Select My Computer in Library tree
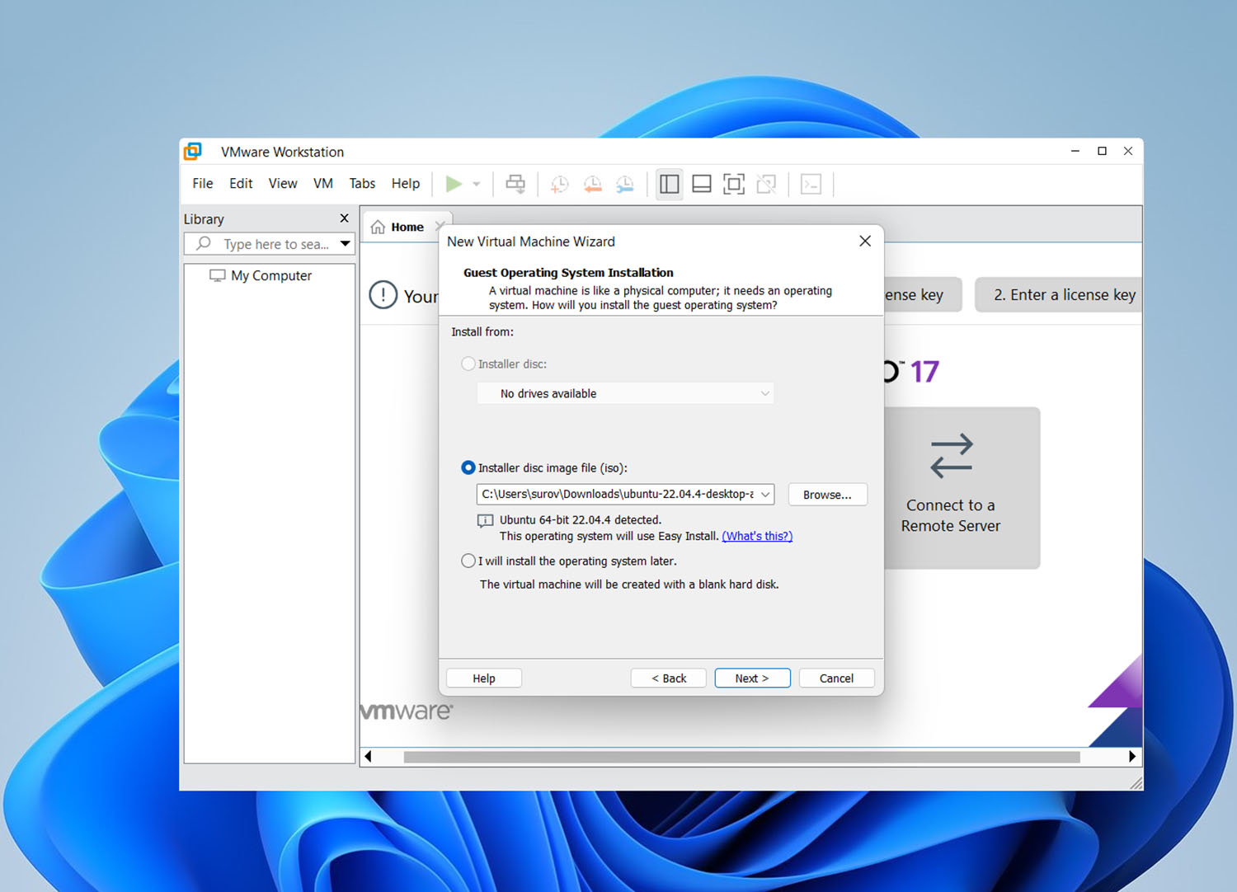This screenshot has height=892, width=1237. (x=271, y=275)
